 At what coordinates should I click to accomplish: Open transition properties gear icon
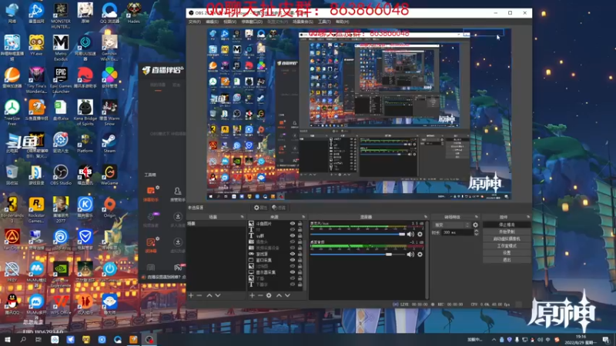475,225
